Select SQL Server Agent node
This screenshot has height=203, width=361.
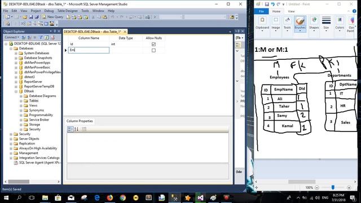click(x=39, y=163)
